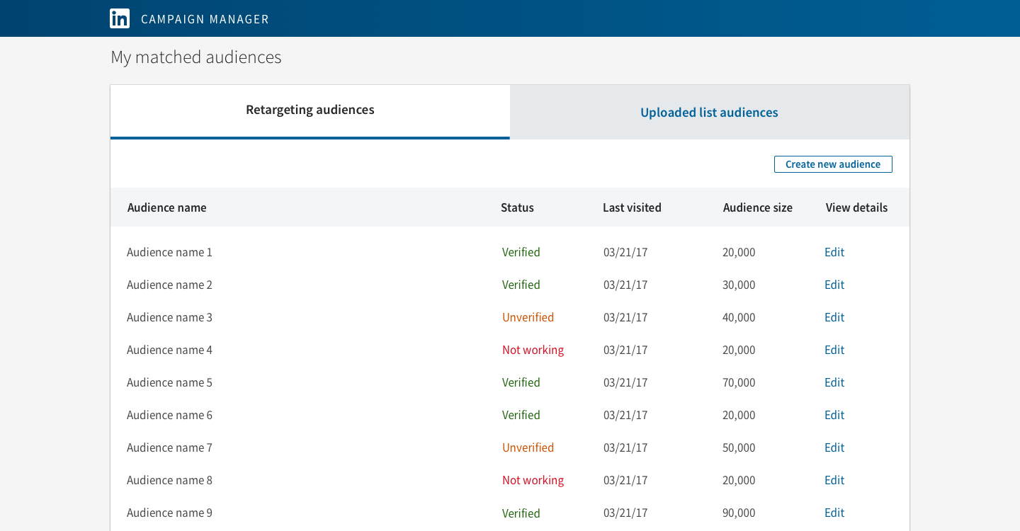Edit Audience name 3
Image resolution: width=1020 pixels, height=531 pixels.
pyautogui.click(x=834, y=317)
